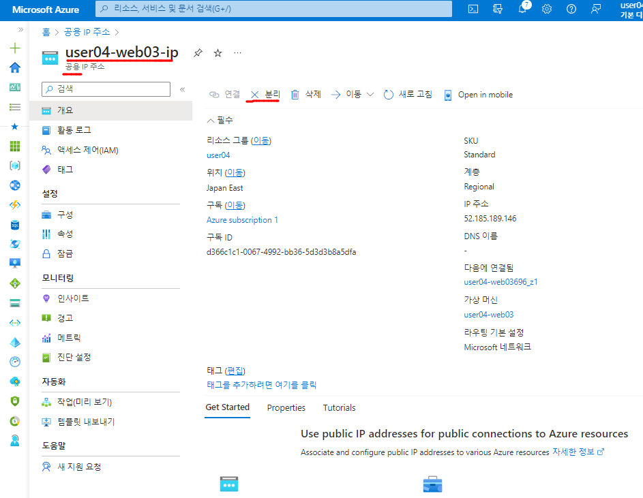Screen dimensions: 643x498
Task: Open Resource groups cube icon in sidebar
Action: pos(15,166)
